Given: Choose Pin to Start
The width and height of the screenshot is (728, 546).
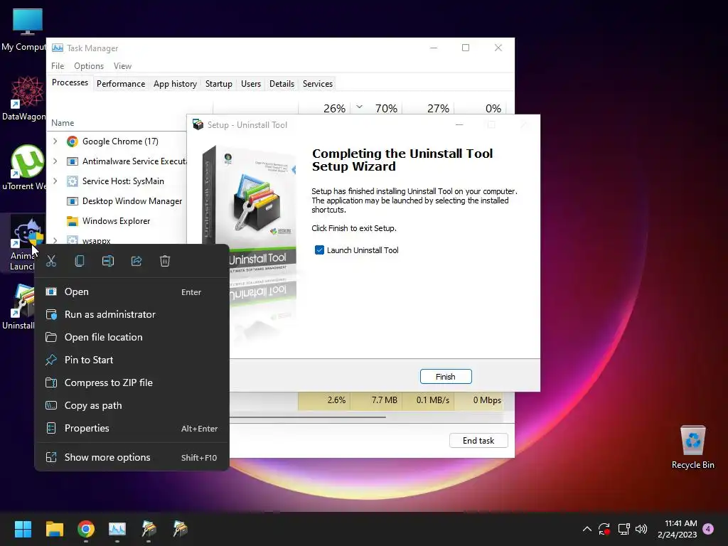Looking at the screenshot, I should (132, 360).
